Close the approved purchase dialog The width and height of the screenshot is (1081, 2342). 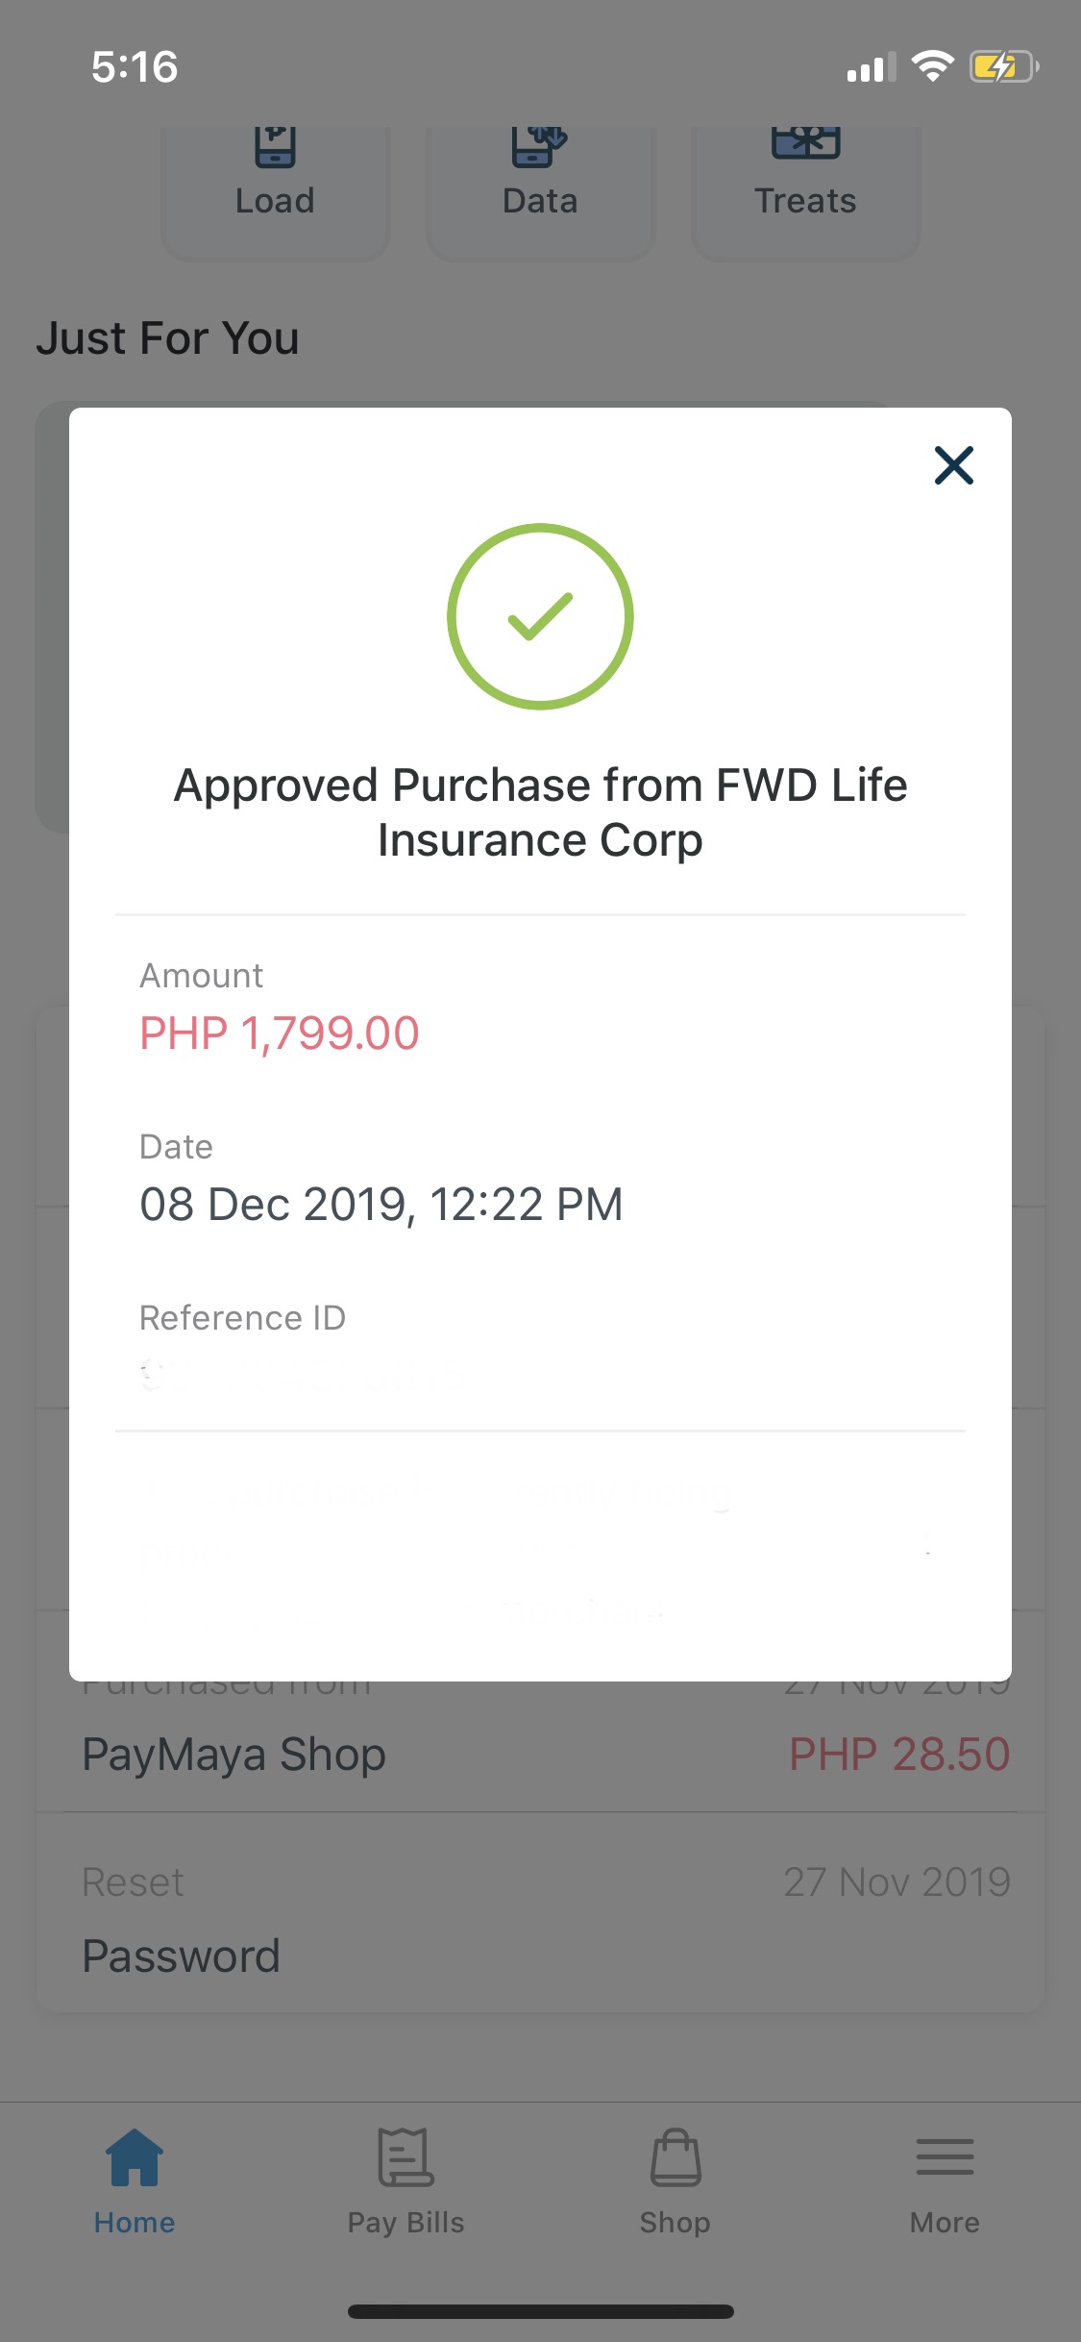[953, 465]
